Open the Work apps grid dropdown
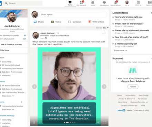This screenshot has height=127, width=152. click(139, 3)
